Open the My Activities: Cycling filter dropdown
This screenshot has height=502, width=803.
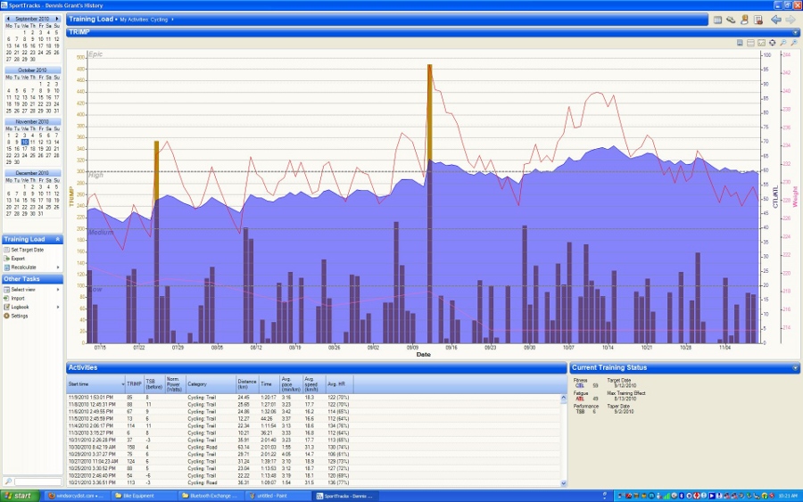tap(172, 20)
